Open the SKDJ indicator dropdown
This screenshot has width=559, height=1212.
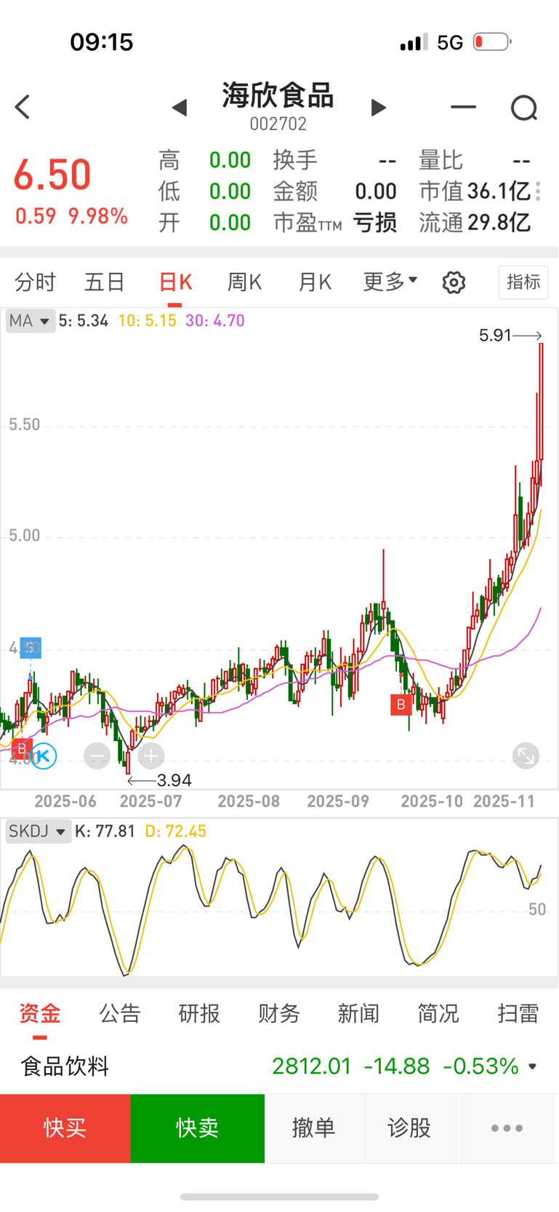[39, 831]
